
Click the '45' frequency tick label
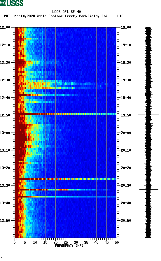106,243
